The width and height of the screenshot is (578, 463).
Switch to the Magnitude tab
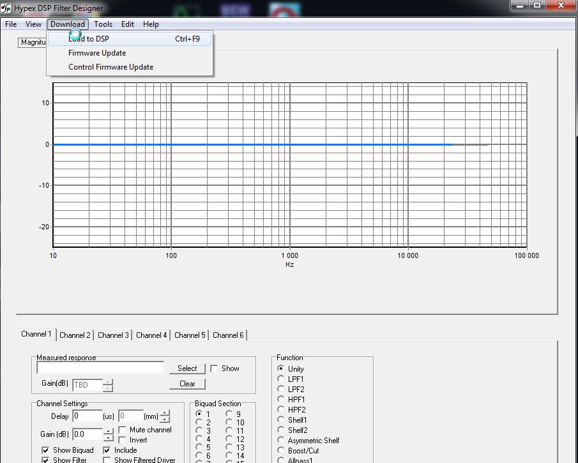[x=33, y=42]
